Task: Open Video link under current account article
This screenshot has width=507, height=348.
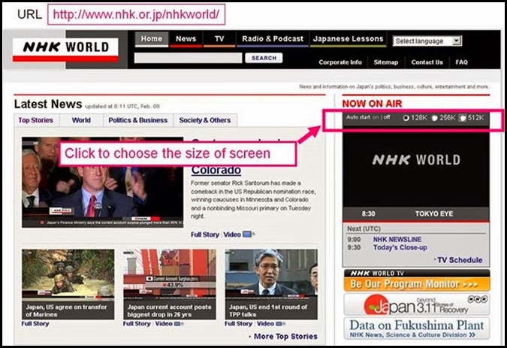Action: pyautogui.click(x=164, y=324)
